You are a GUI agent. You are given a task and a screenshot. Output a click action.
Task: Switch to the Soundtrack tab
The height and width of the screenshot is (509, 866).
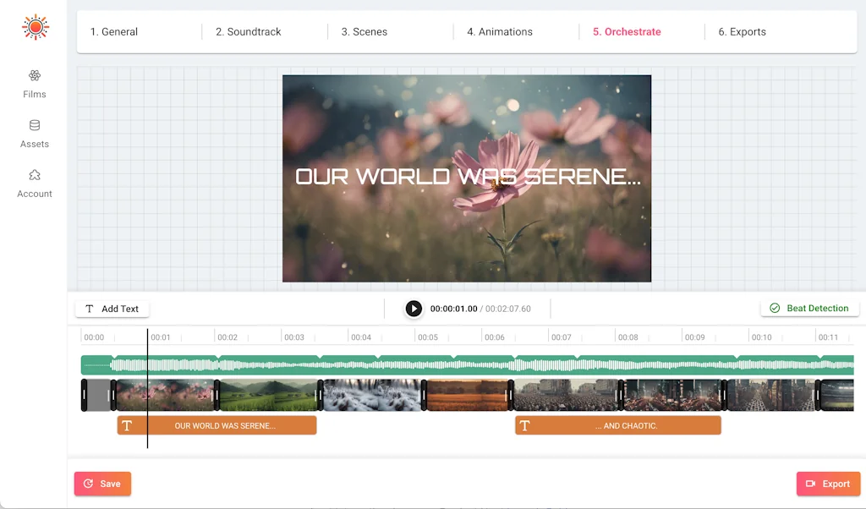pyautogui.click(x=249, y=31)
